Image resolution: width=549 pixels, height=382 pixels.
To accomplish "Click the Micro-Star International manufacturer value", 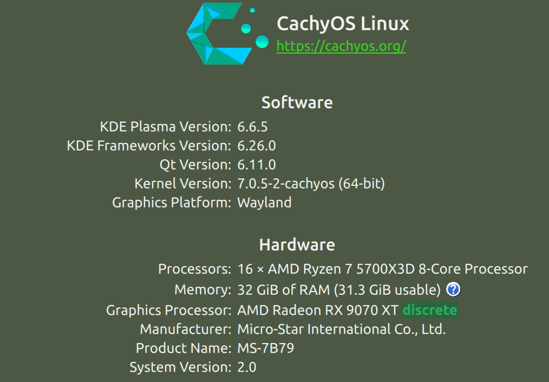I will click(342, 329).
